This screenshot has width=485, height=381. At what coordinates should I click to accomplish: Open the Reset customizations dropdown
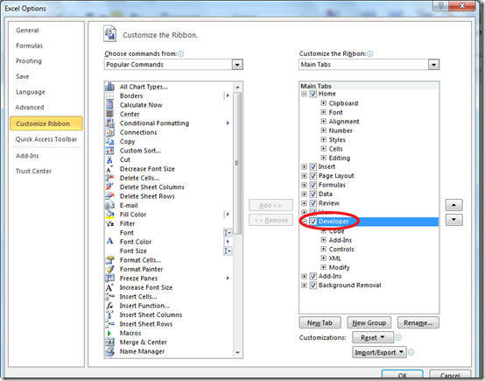click(x=373, y=337)
